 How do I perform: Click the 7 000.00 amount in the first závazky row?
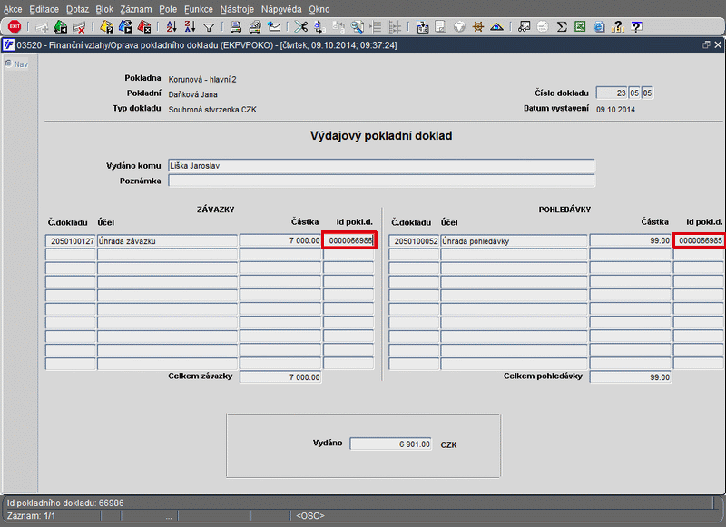pyautogui.click(x=280, y=240)
